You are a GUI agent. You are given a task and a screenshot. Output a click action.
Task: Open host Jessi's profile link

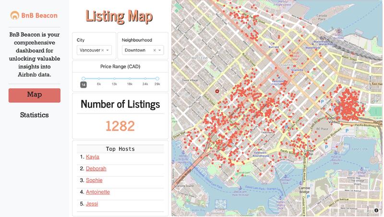click(92, 204)
